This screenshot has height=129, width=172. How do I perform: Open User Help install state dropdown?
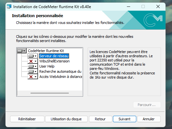pos(32,66)
